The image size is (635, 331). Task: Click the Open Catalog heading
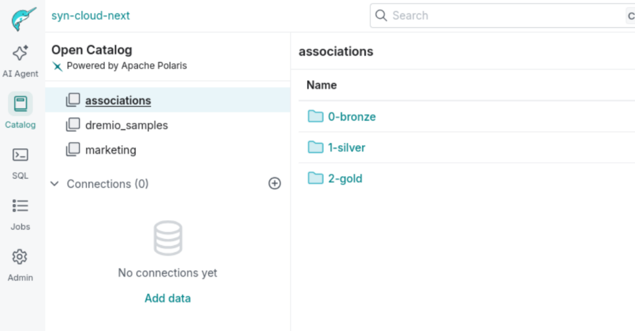click(92, 50)
